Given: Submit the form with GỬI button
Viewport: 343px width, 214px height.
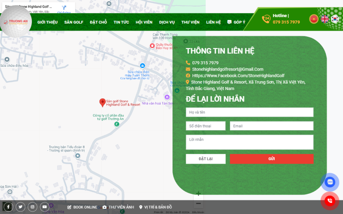Looking at the screenshot, I should 272,159.
